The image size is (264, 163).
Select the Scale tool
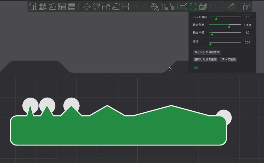(106, 7)
